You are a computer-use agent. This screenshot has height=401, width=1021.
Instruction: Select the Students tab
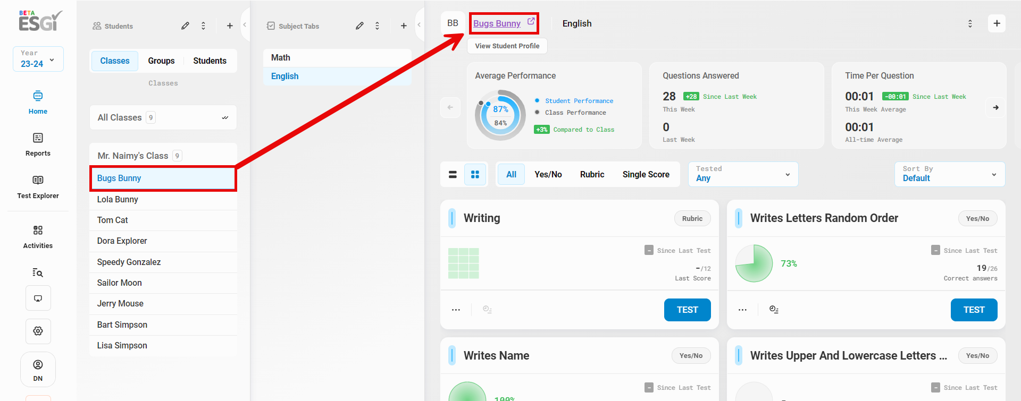point(210,61)
